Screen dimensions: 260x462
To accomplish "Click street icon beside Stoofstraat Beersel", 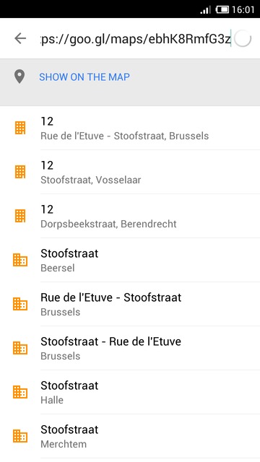I will [20, 260].
